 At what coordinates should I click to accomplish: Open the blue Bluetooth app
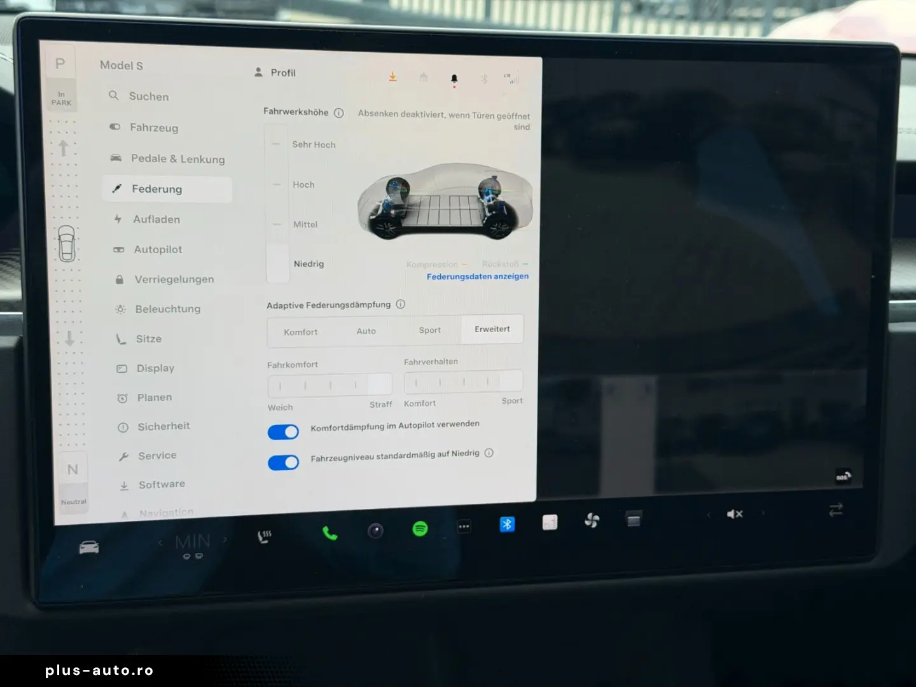pyautogui.click(x=508, y=524)
